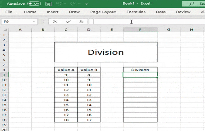Click cell C15 with value 15
This screenshot has width=205, height=131.
pos(66,105)
